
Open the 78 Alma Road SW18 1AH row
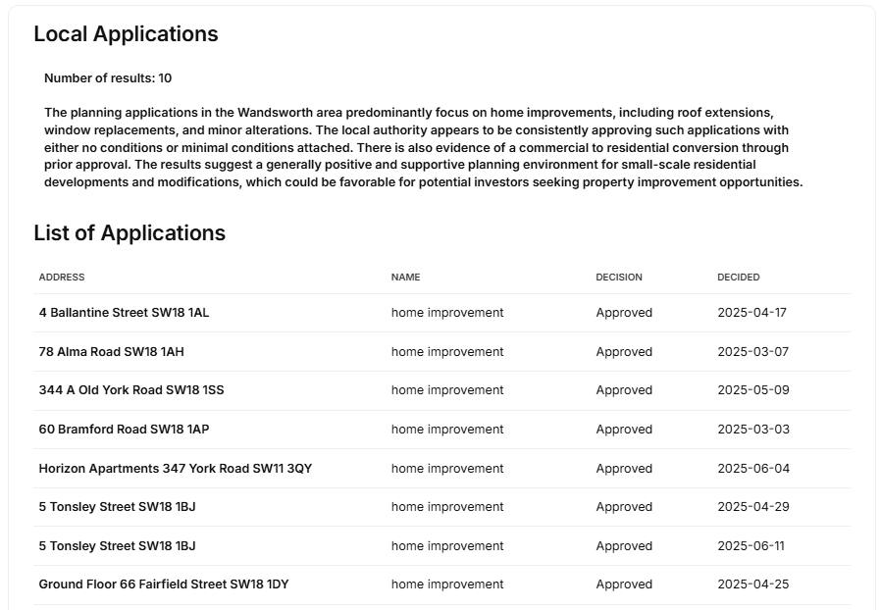111,352
